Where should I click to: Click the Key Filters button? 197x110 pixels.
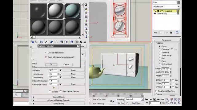(x=137, y=103)
